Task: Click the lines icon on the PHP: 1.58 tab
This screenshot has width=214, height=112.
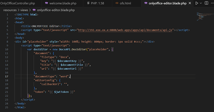Action: pyautogui.click(x=88, y=3)
